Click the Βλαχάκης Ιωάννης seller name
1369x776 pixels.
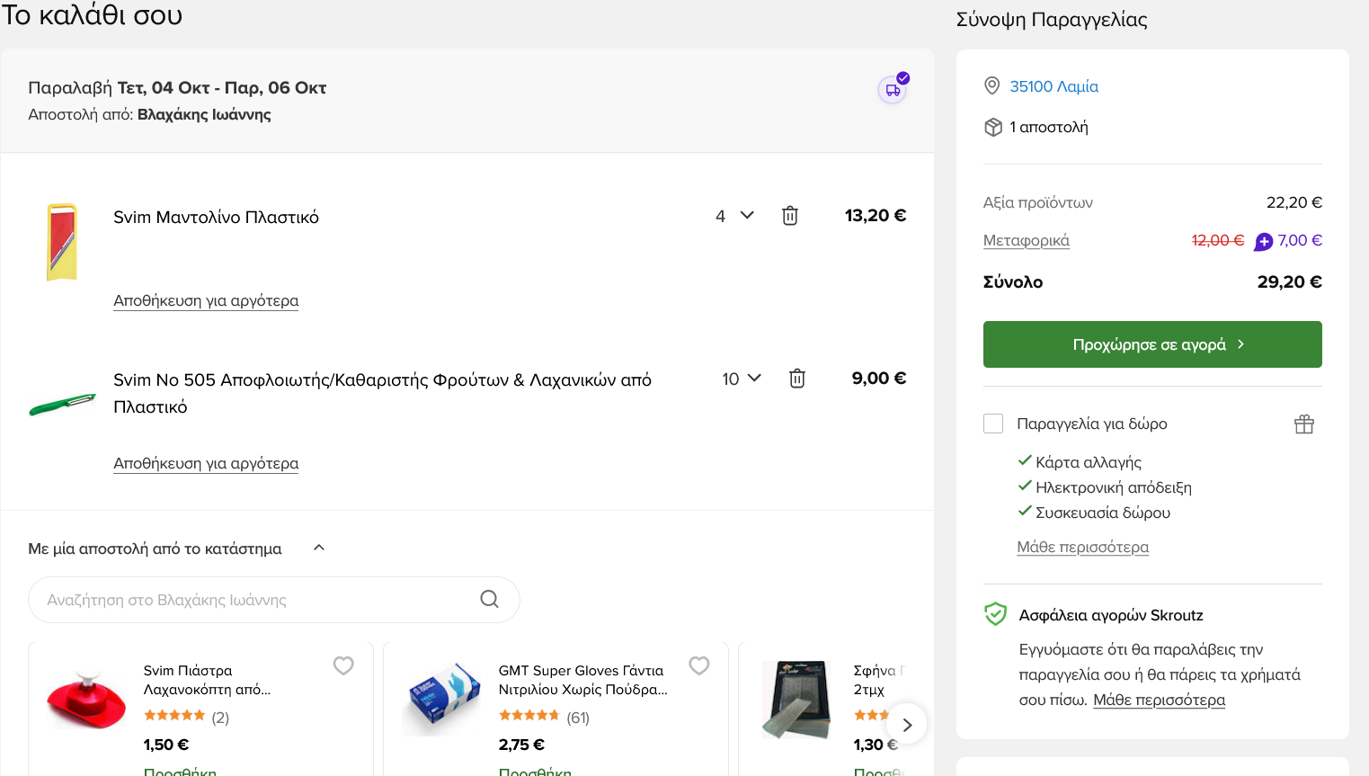tap(204, 114)
